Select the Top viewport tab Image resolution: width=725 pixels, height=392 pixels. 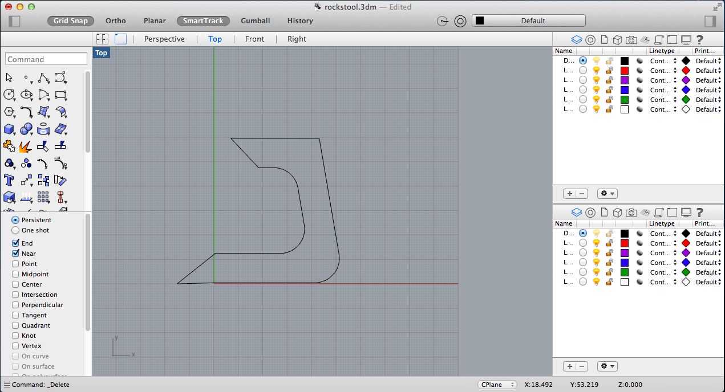tap(215, 39)
